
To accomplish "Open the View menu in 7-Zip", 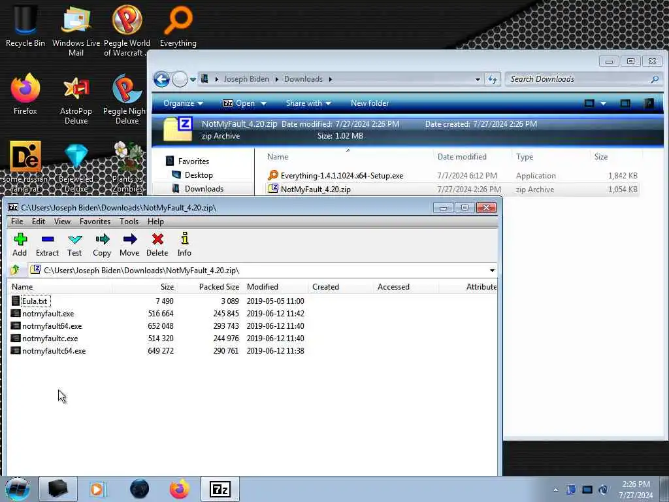I will 62,222.
